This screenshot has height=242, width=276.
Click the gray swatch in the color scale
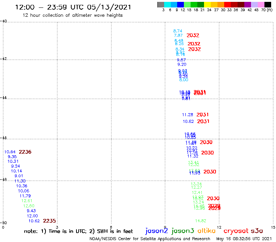161,4
